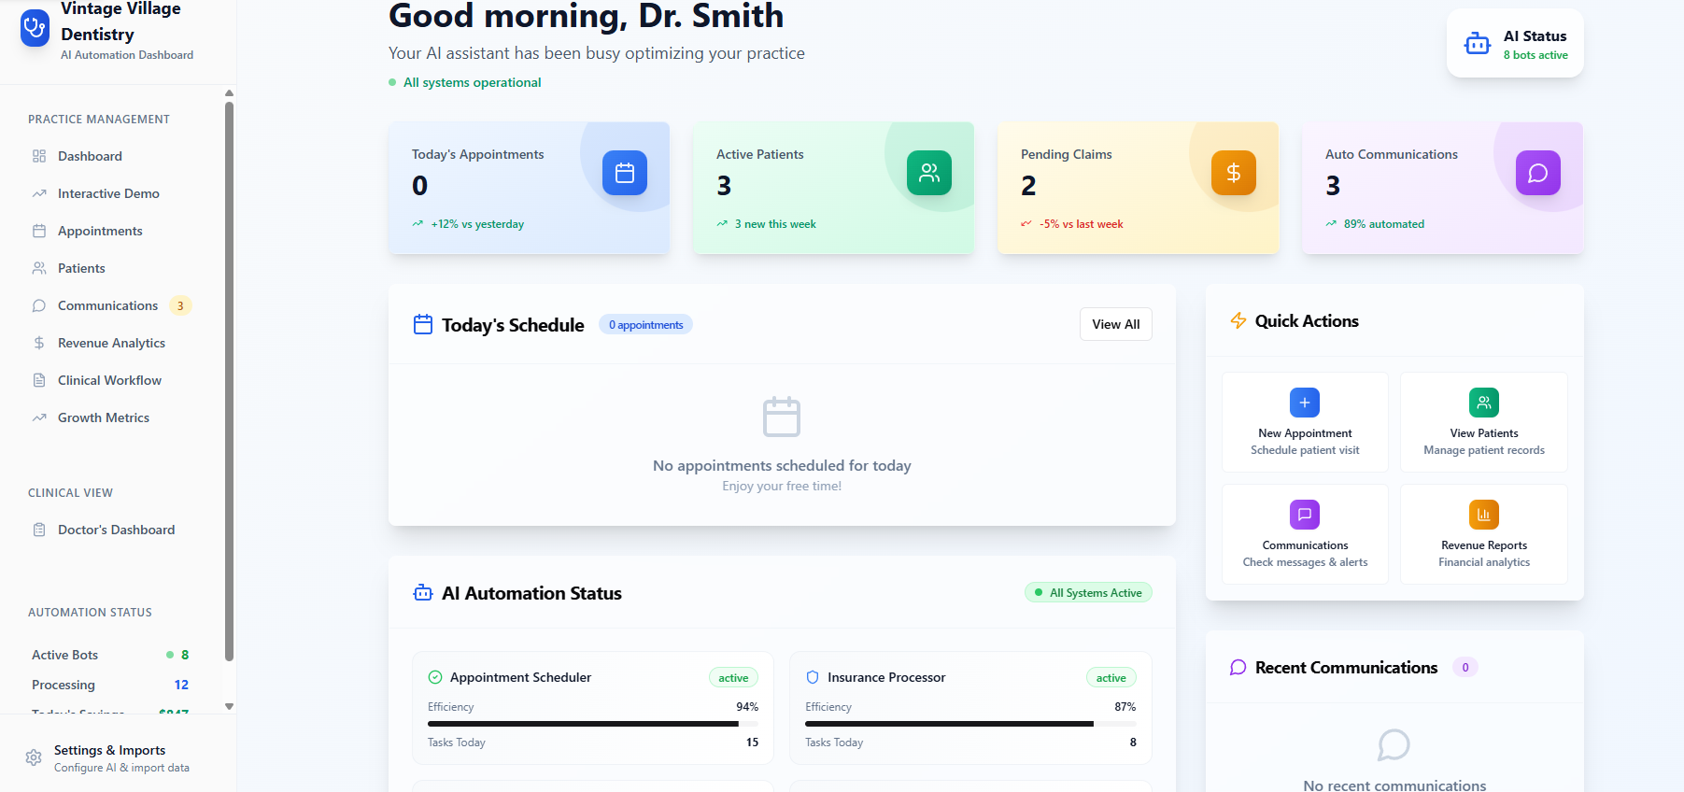Screen dimensions: 1684x792
Task: Click the orange dollar Pending Claims icon
Action: (1233, 173)
